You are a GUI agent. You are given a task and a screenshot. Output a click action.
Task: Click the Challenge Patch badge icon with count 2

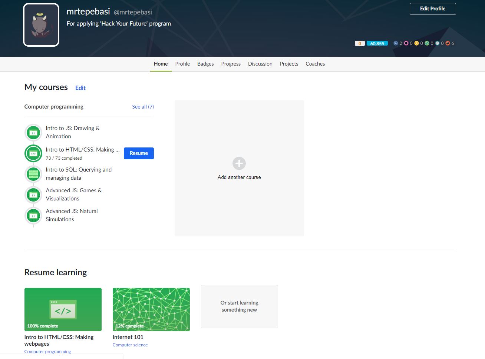point(396,43)
